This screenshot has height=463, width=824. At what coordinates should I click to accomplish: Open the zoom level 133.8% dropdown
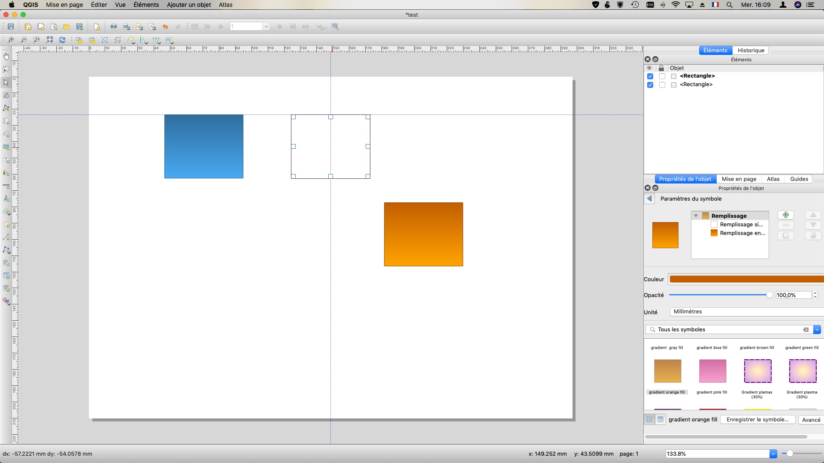pos(773,454)
